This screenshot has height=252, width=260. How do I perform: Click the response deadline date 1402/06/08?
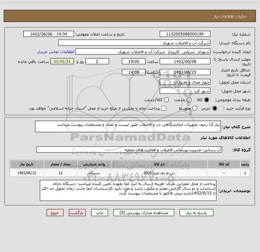(x=185, y=61)
